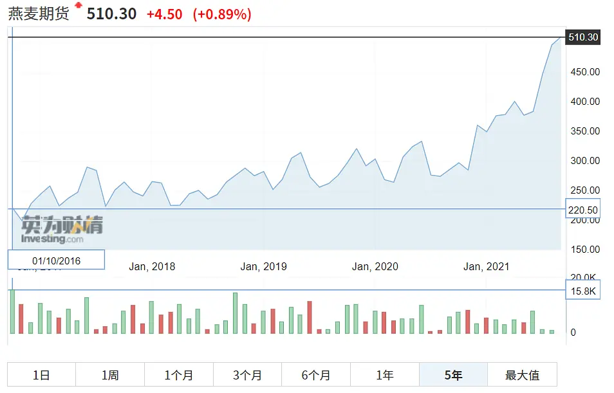Click the 01/10/2016 date label
614x393 pixels.
point(56,260)
